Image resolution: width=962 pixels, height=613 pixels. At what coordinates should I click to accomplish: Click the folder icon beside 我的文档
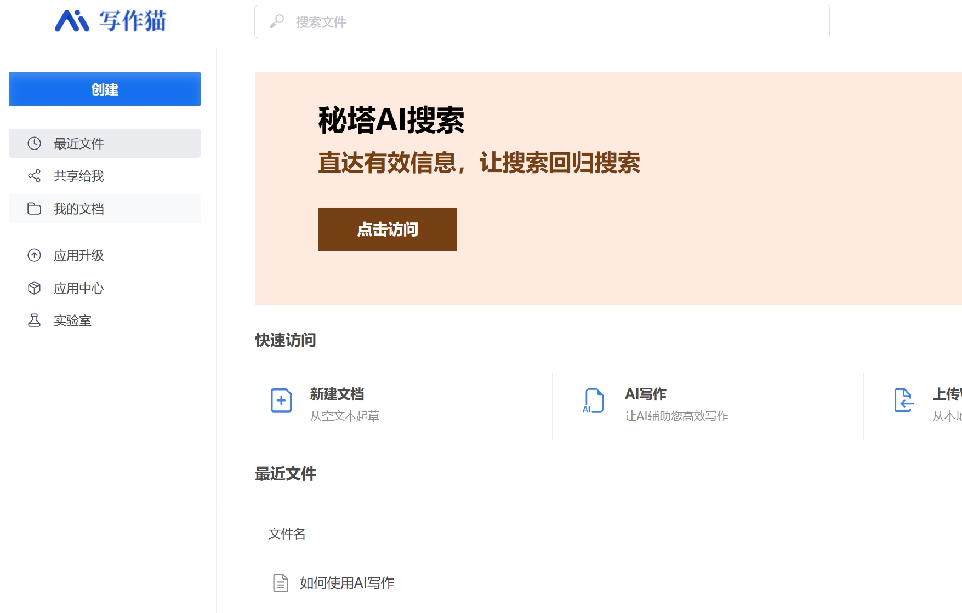click(34, 209)
